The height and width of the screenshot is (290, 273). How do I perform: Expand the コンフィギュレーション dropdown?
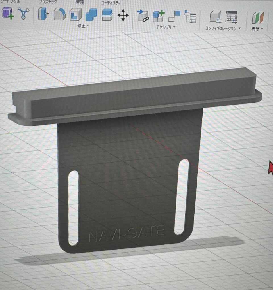223,29
